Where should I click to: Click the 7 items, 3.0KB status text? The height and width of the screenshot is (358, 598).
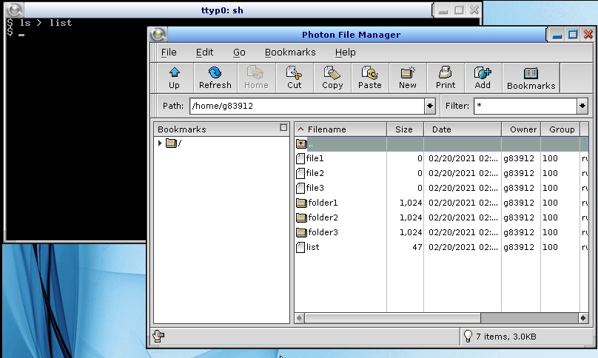coord(505,337)
